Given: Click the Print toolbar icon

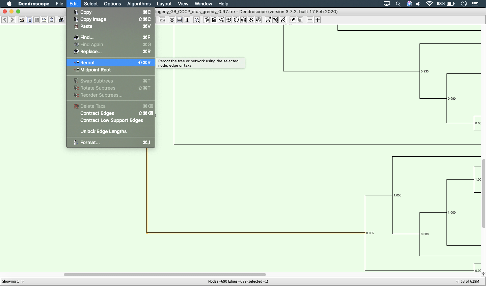Looking at the screenshot, I should tap(44, 20).
